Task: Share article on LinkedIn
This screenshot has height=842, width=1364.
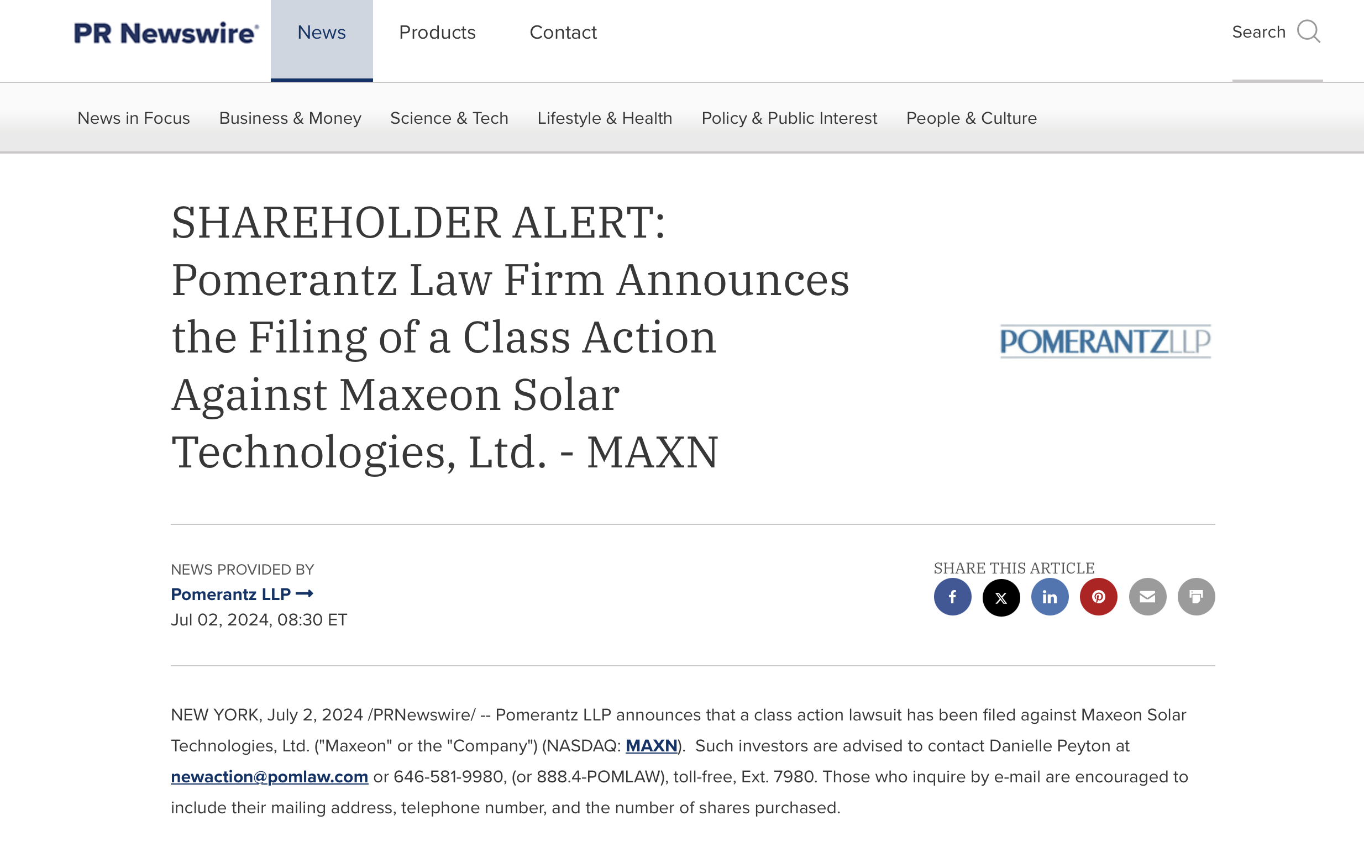Action: [x=1050, y=597]
